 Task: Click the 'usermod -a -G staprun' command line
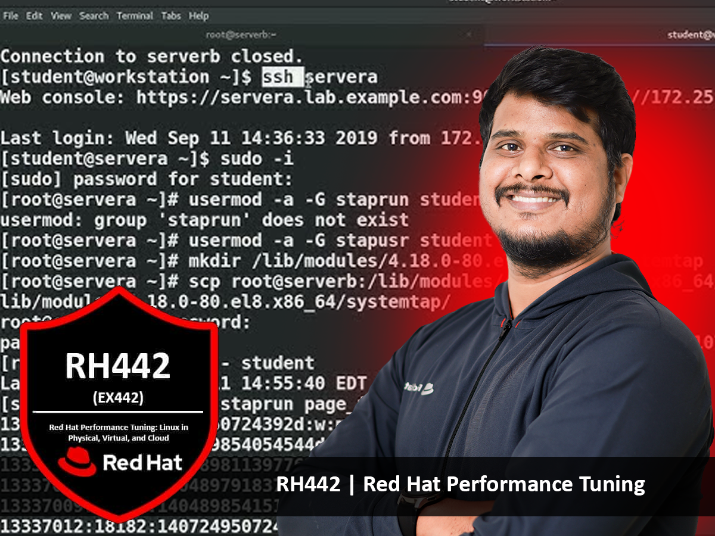[241, 200]
